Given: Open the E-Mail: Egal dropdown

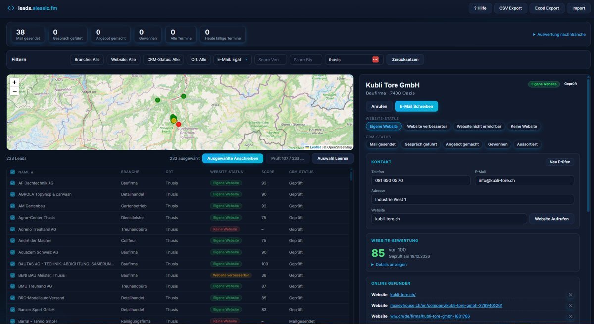Looking at the screenshot, I should [x=233, y=59].
